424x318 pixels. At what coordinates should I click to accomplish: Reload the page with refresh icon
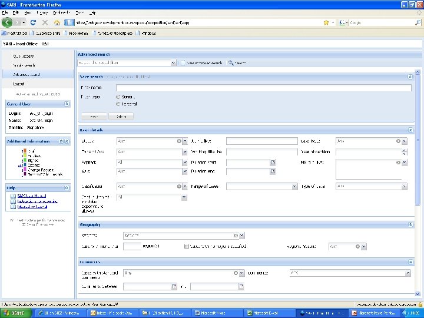[x=33, y=23]
